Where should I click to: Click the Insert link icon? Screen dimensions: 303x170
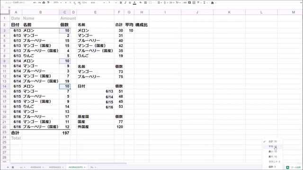(x=185, y=3)
